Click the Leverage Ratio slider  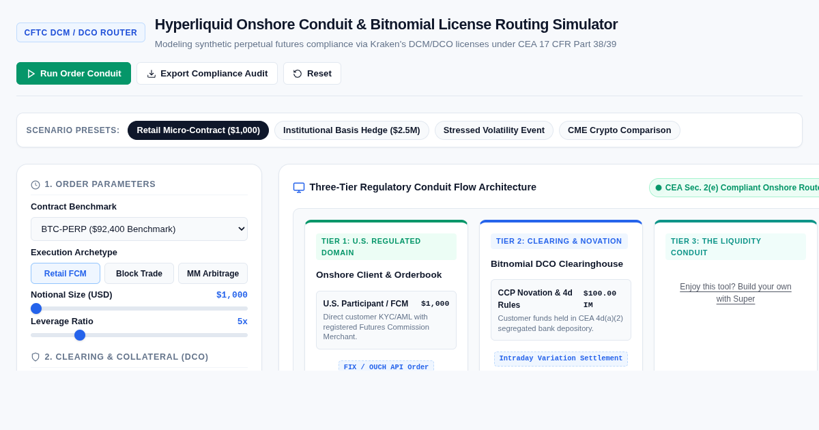(x=139, y=335)
